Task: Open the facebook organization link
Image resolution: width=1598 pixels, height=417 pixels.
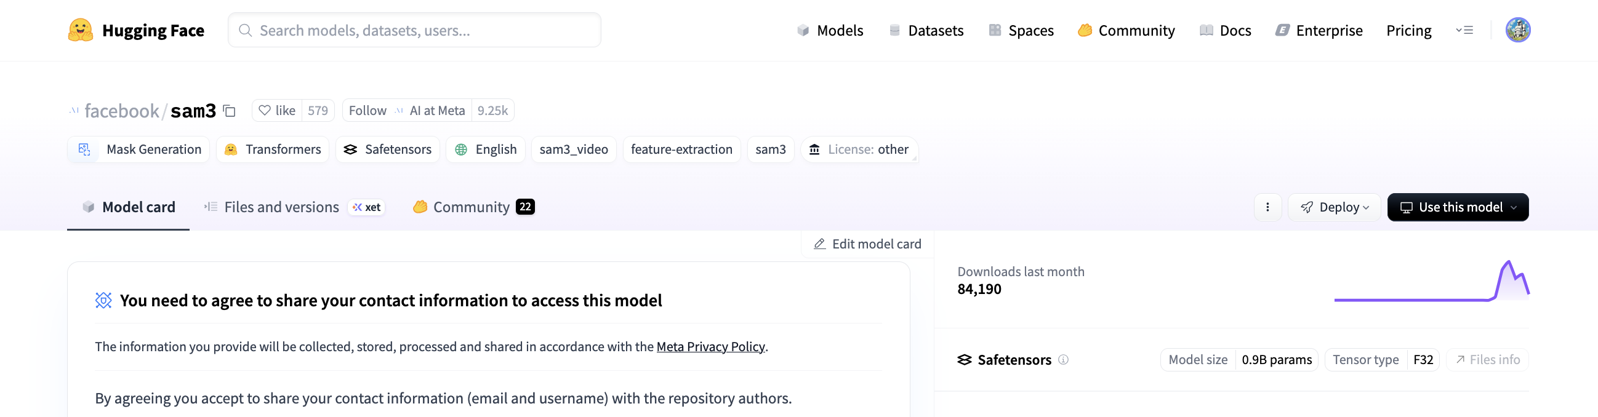Action: pyautogui.click(x=122, y=111)
